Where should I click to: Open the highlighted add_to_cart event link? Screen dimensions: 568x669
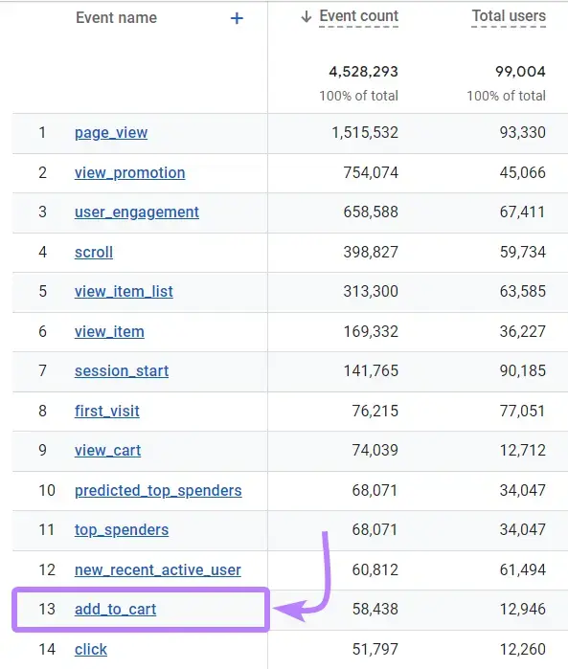point(115,609)
